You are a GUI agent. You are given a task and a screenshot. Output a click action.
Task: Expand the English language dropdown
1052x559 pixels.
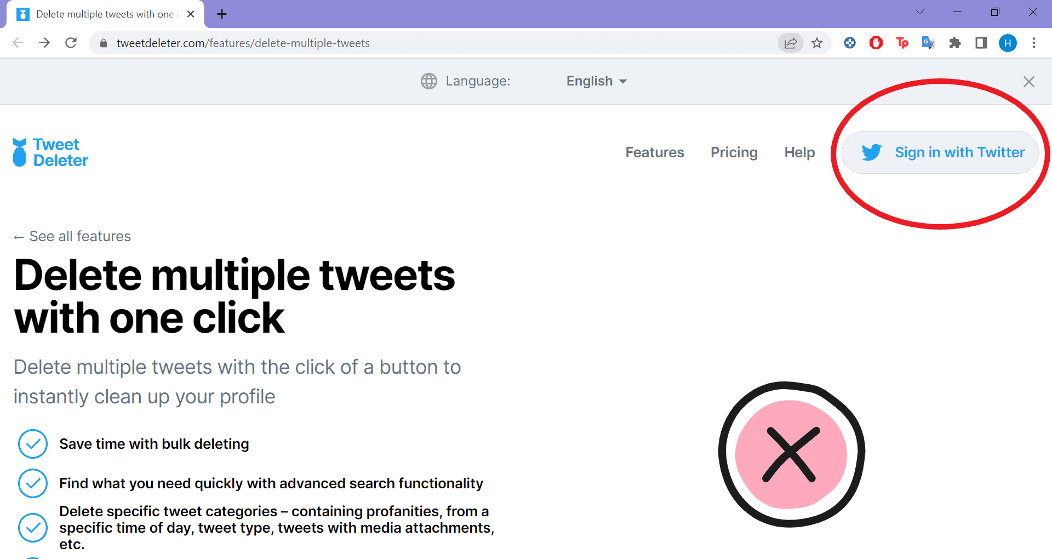(596, 81)
